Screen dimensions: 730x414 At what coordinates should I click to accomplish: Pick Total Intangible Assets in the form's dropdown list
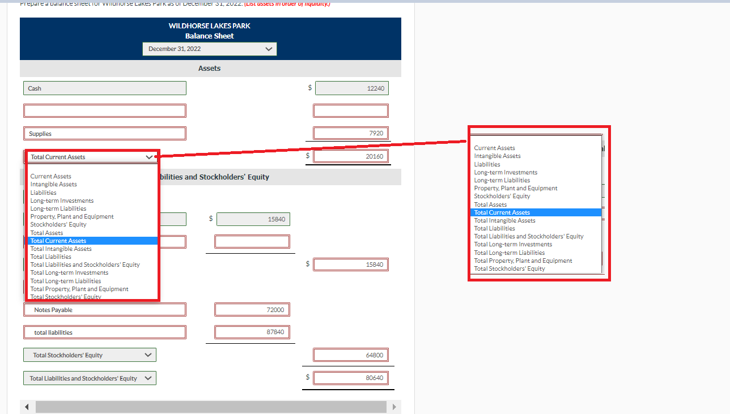point(61,249)
